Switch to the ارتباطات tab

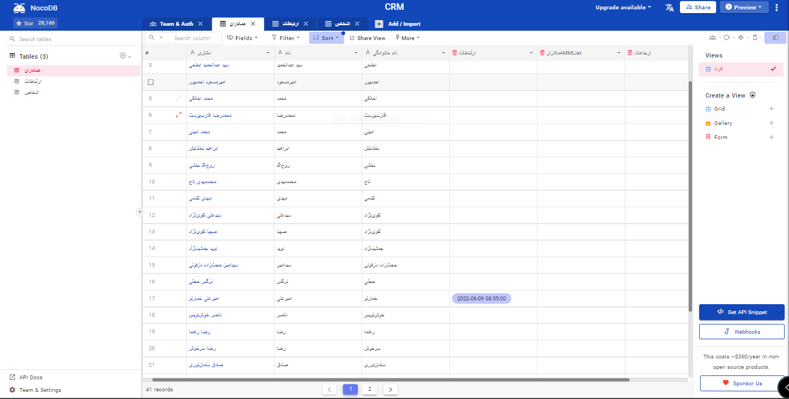pos(290,24)
